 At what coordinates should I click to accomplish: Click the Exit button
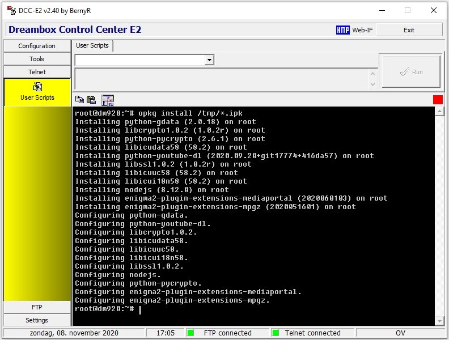click(x=409, y=30)
